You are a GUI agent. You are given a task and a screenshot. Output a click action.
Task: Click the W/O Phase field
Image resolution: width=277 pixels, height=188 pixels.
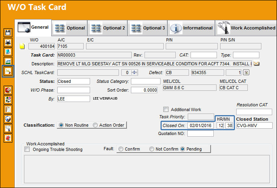(x=74, y=90)
